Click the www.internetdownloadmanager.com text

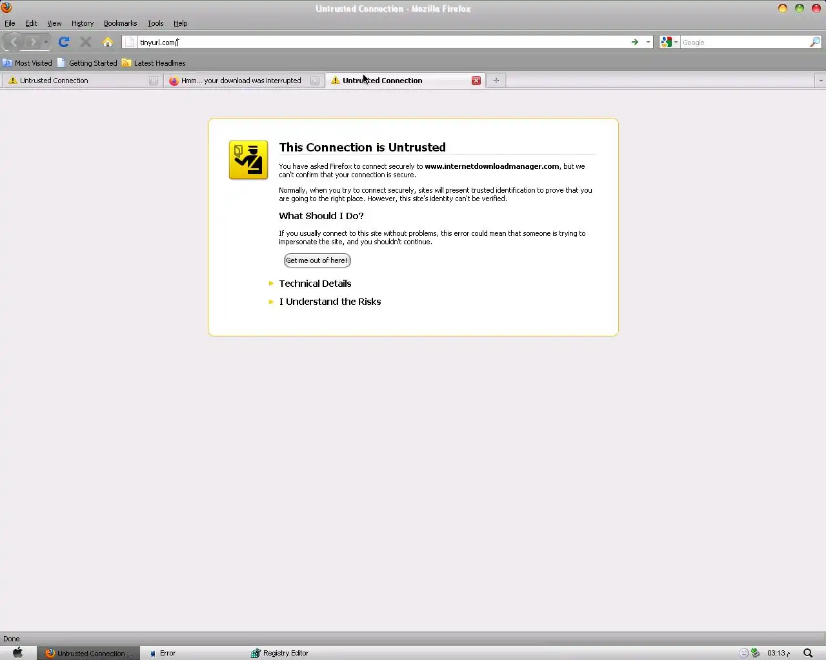(492, 166)
